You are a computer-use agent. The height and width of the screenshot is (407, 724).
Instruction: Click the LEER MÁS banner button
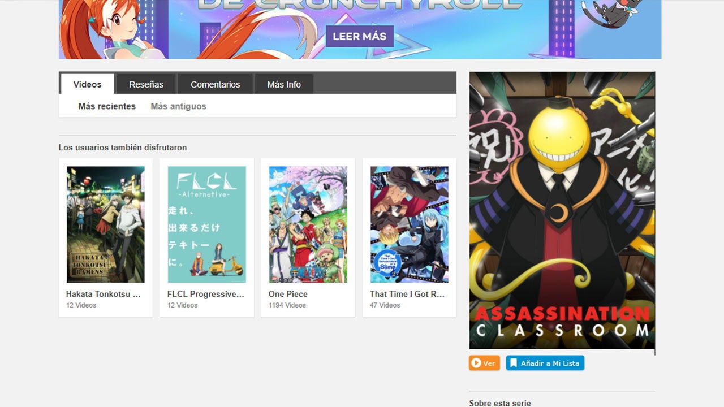[359, 36]
